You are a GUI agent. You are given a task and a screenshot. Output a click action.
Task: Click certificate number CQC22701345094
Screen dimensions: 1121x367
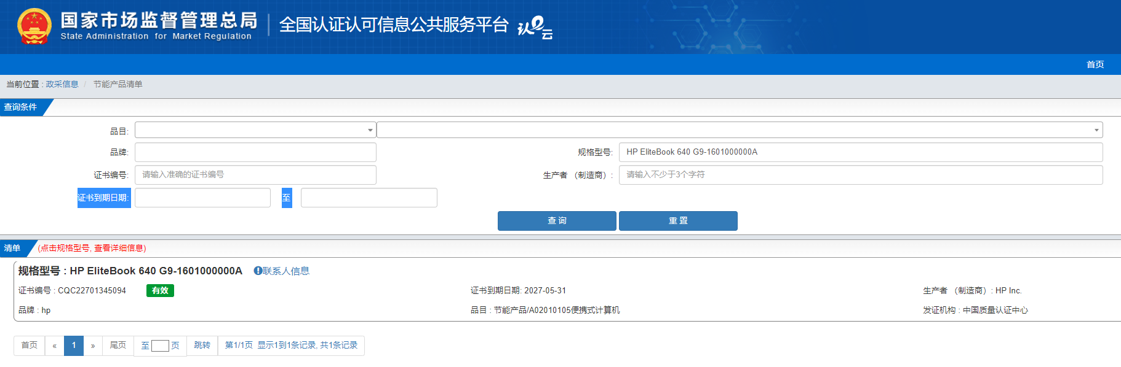pyautogui.click(x=92, y=290)
